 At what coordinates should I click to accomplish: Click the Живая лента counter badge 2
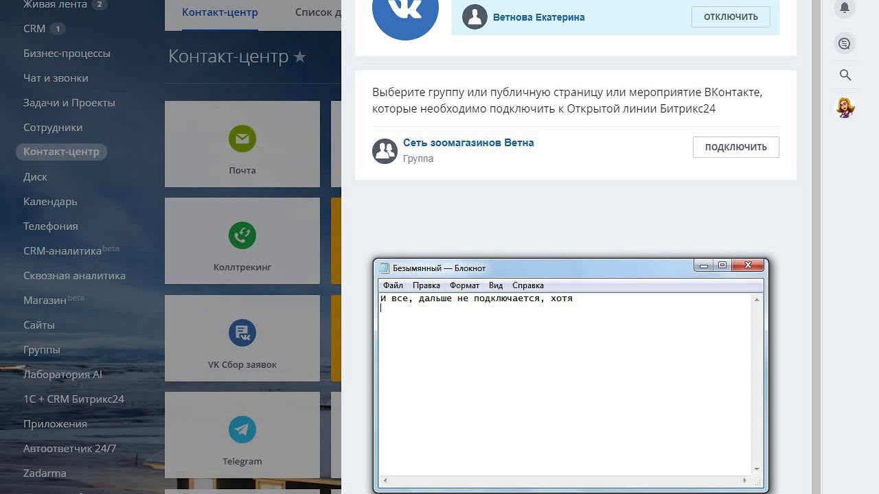click(x=100, y=5)
